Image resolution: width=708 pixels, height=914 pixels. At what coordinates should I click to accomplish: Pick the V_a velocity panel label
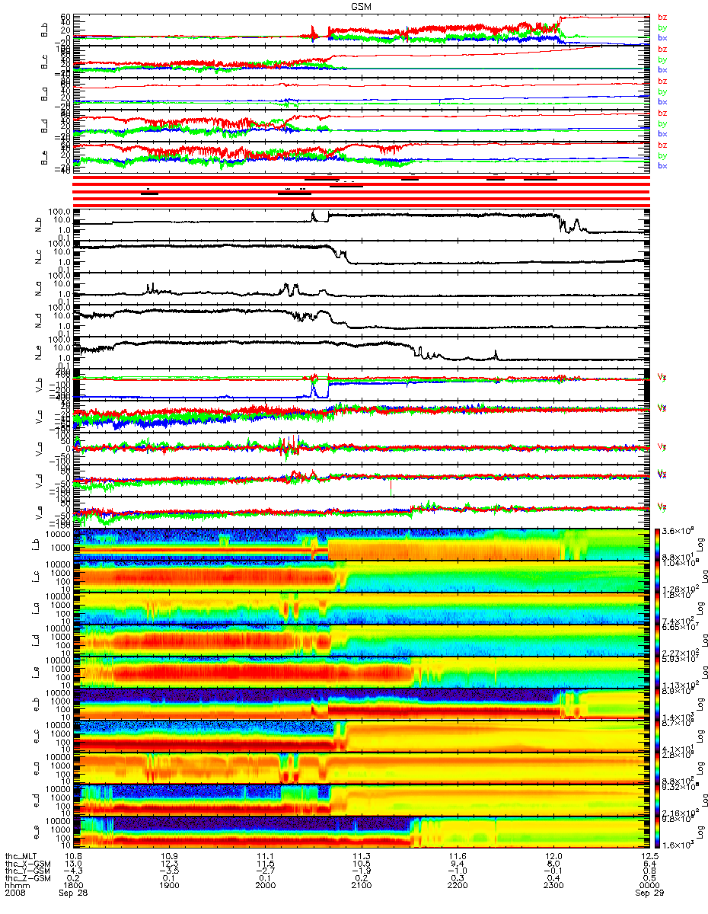pyautogui.click(x=37, y=449)
